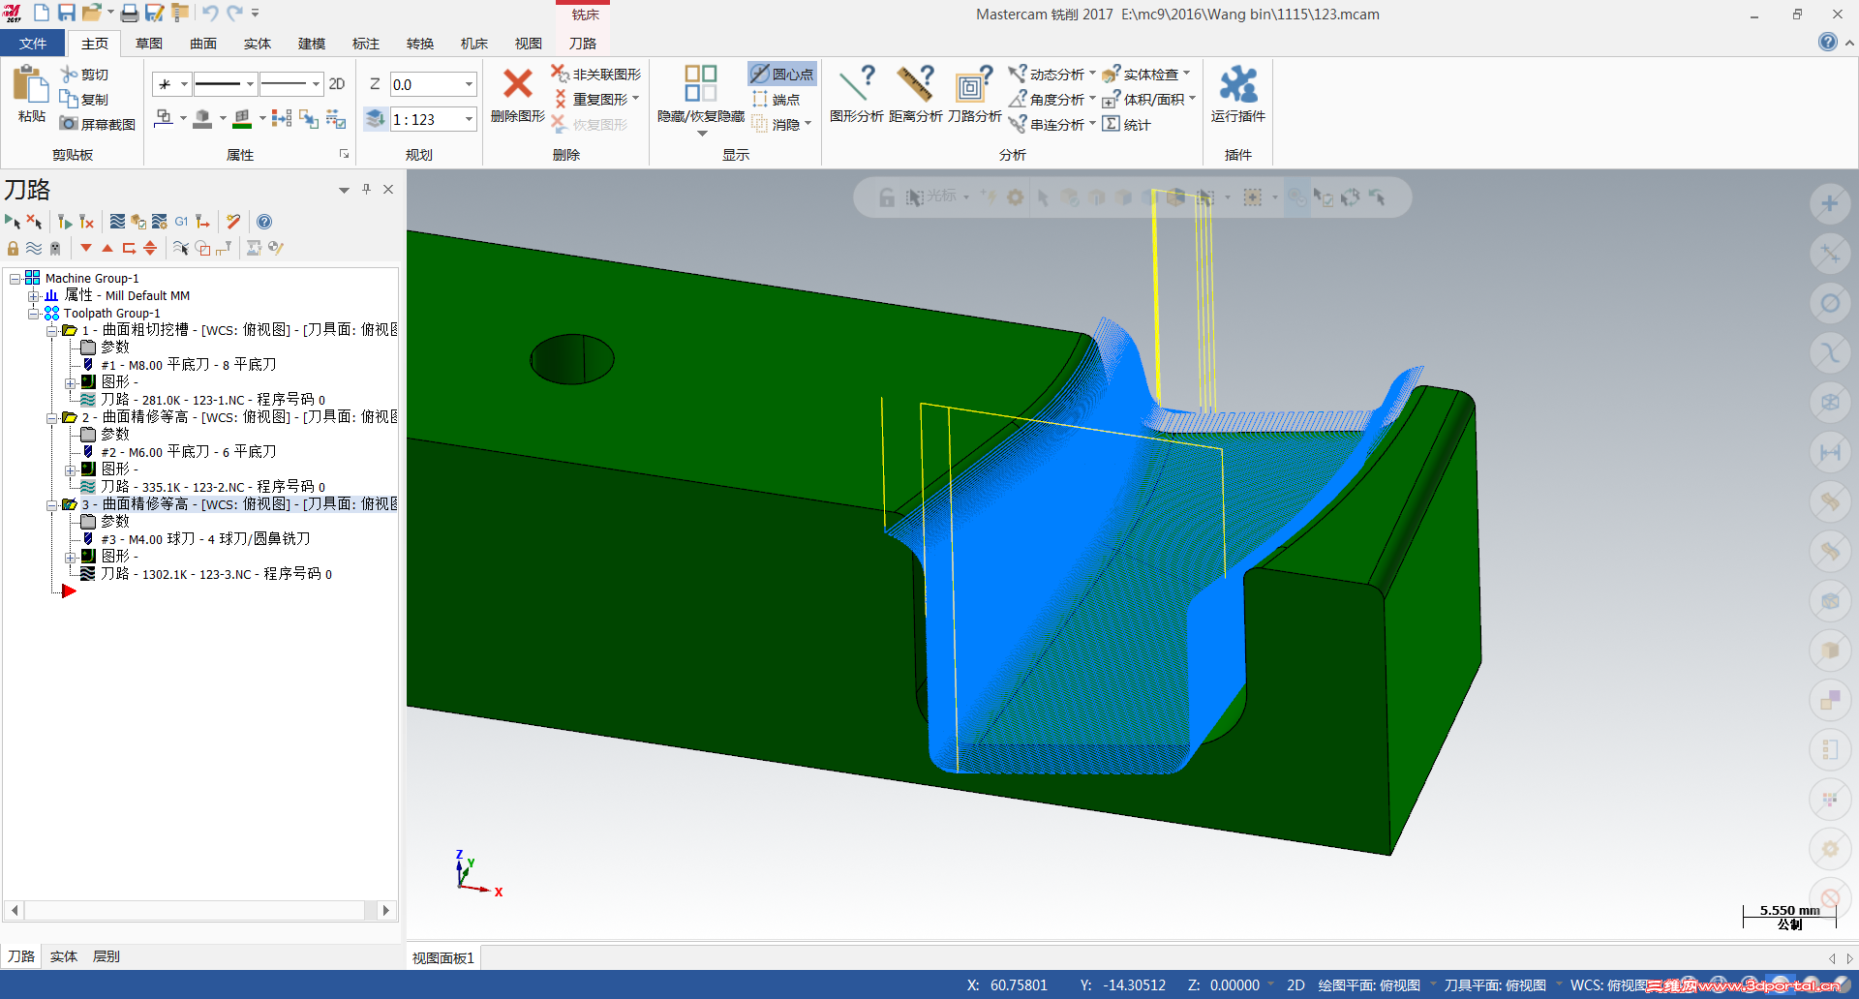This screenshot has height=999, width=1859.
Task: Click the 实体检查 button
Action: 1145,74
